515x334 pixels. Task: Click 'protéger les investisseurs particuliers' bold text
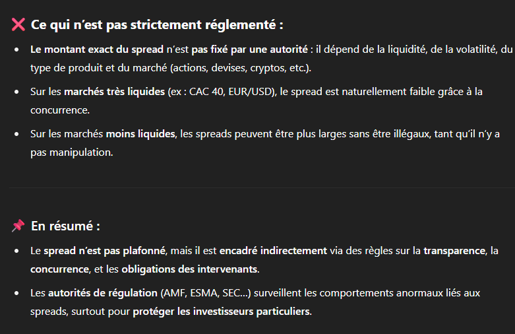222,312
